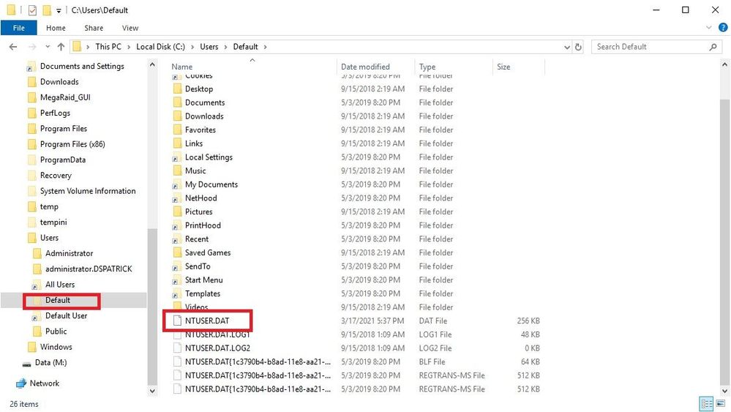Click the search magnifier icon
Screen dimensions: 731x412
pos(713,47)
